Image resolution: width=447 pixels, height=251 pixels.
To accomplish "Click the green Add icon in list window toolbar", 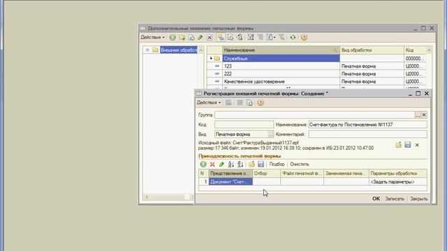I will point(173,37).
